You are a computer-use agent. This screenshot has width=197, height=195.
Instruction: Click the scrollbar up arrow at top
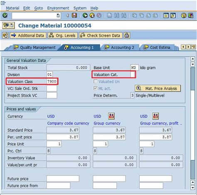pyautogui.click(x=193, y=59)
